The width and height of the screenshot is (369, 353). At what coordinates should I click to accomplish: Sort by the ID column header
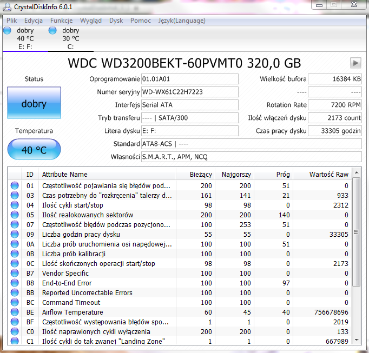point(30,174)
